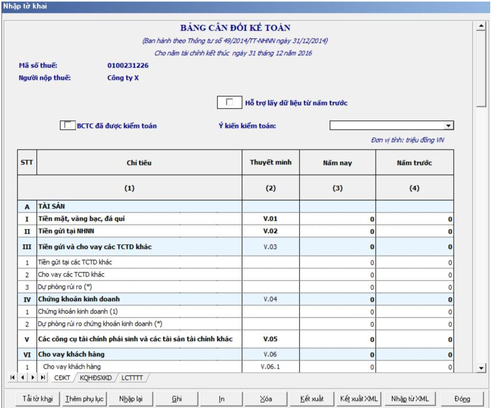Image resolution: width=492 pixels, height=408 pixels.
Task: Switch to the KQHĐSXKD sheet tab
Action: click(96, 377)
